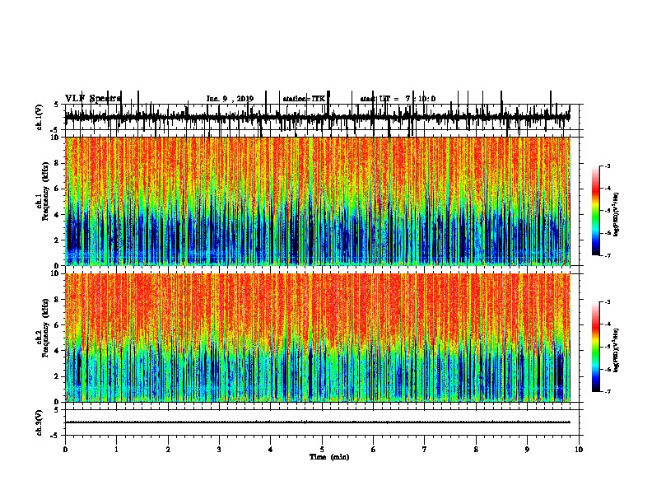Click the "ch.1(V)" waveform axis label
Image resolution: width=652 pixels, height=504 pixels.
(x=40, y=117)
